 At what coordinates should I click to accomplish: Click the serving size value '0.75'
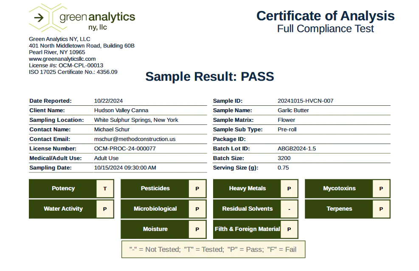pos(283,168)
